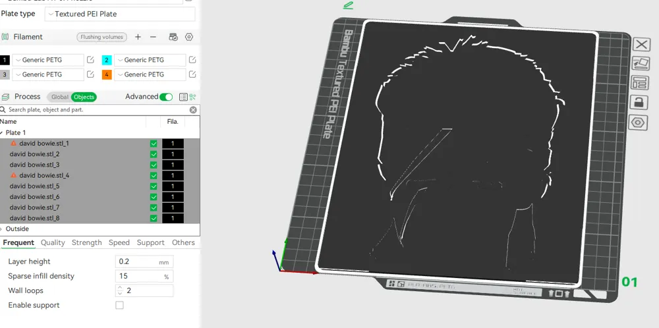The width and height of the screenshot is (659, 328).
Task: Add a new filament with the plus icon
Action: 138,37
